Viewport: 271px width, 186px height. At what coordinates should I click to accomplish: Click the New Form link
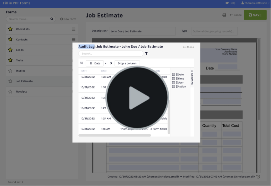pyautogui.click(x=68, y=19)
